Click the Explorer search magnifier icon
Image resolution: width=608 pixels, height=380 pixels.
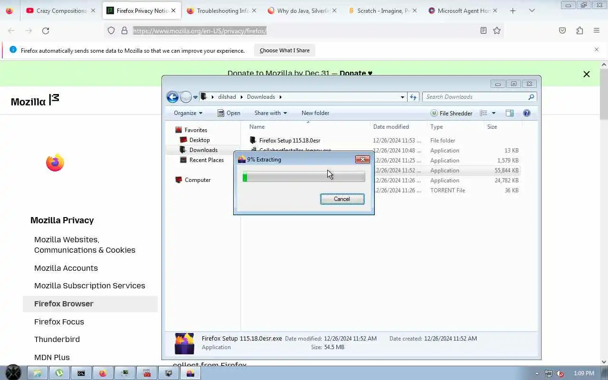click(531, 97)
